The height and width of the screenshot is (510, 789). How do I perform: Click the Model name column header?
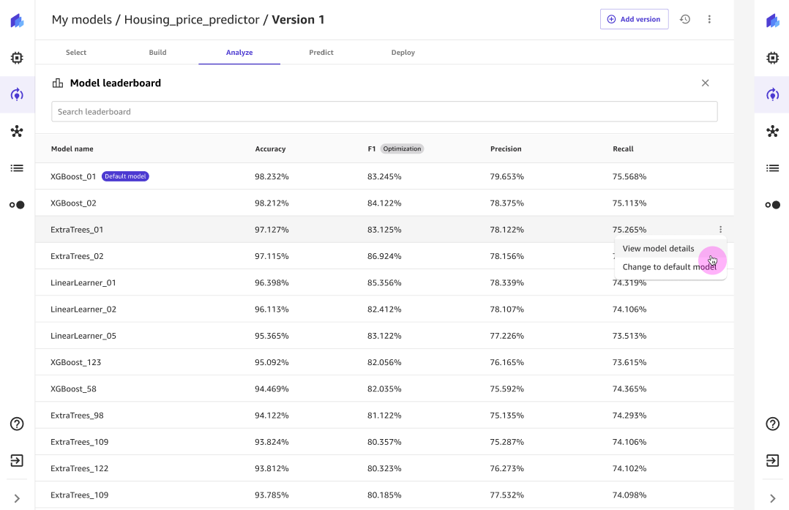(72, 149)
